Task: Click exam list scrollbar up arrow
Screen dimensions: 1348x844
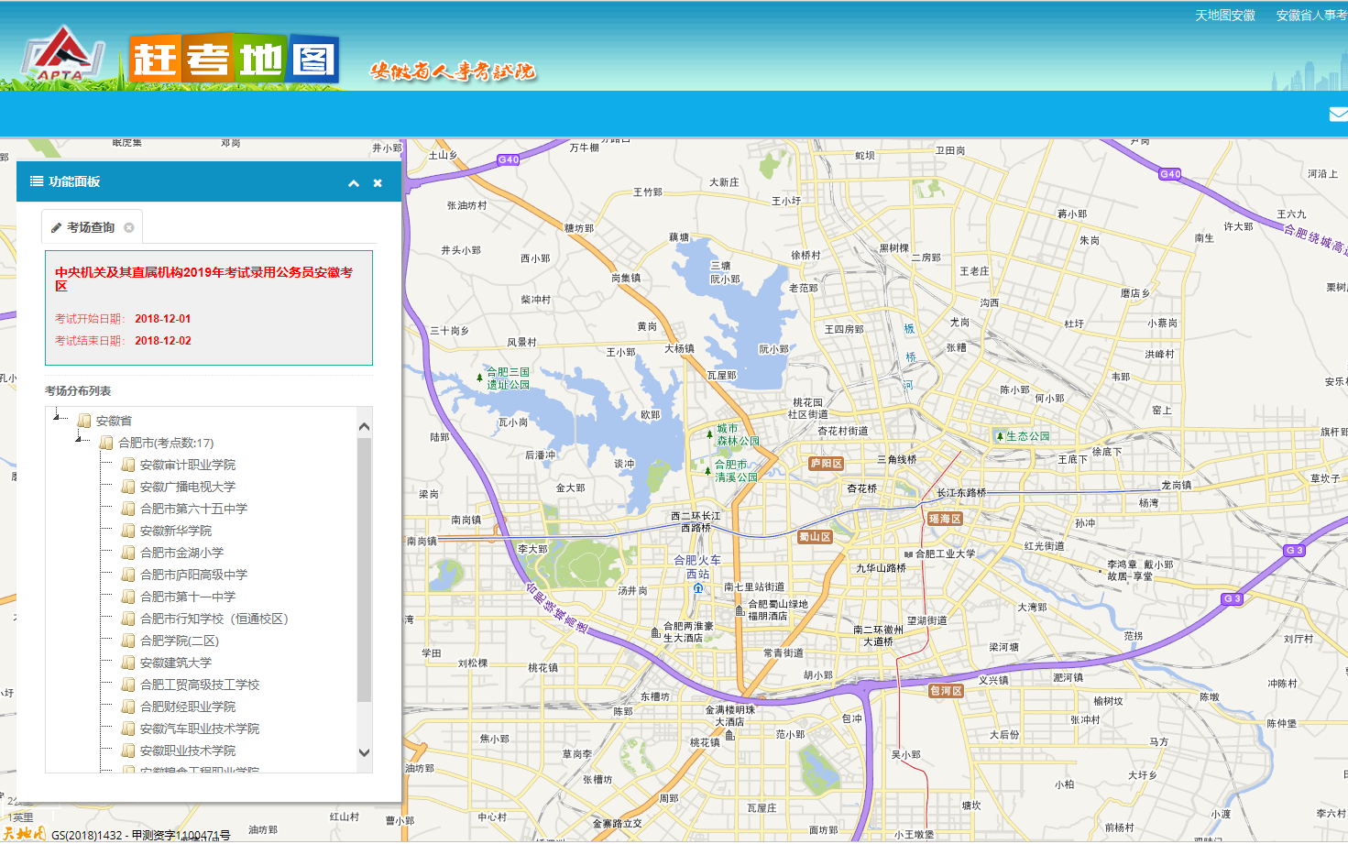Action: click(x=364, y=426)
